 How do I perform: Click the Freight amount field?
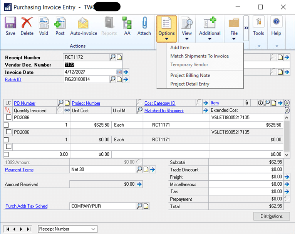coord(246,177)
